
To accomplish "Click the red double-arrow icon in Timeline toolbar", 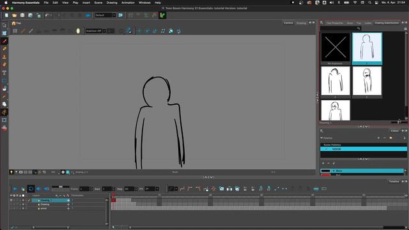I will tap(213, 189).
